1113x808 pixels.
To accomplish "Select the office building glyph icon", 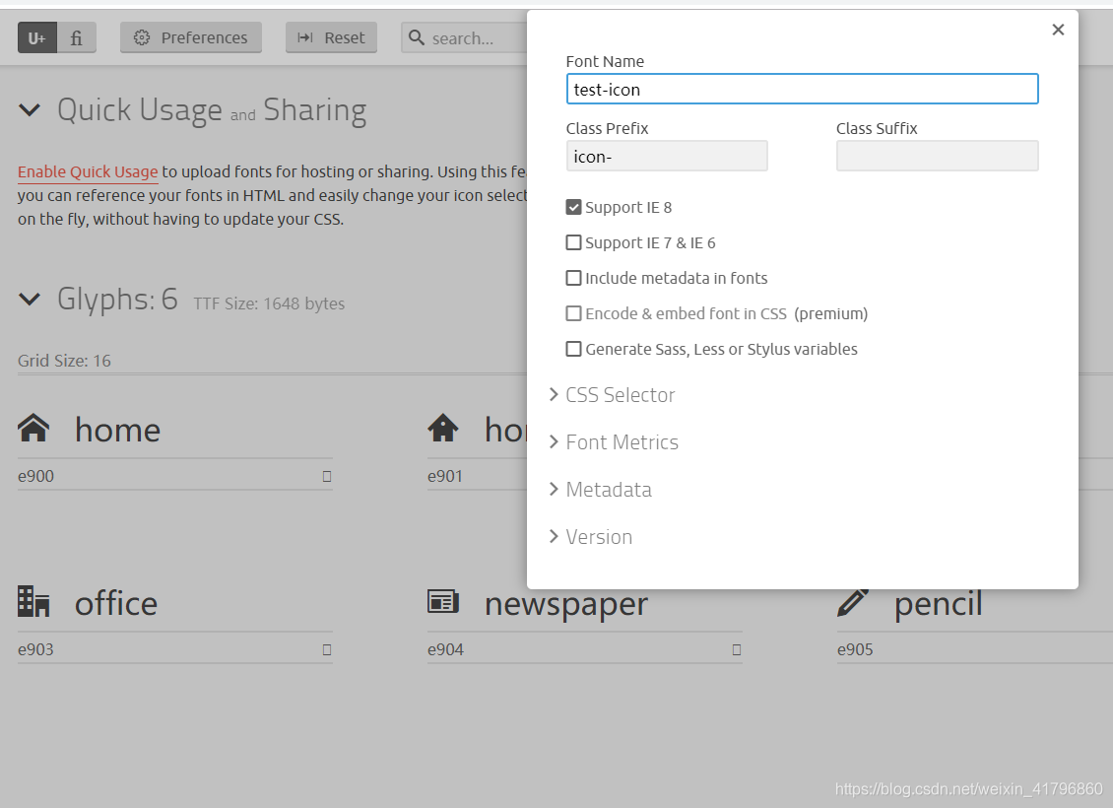I will click(33, 601).
